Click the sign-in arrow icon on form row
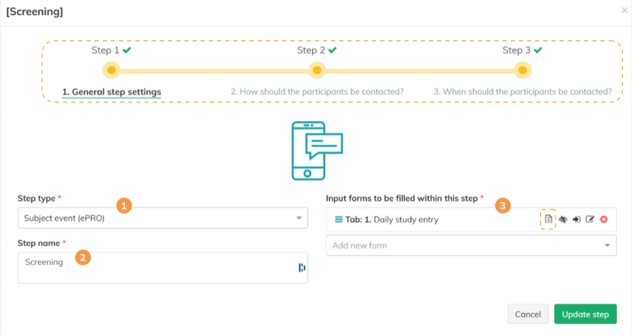 [576, 219]
